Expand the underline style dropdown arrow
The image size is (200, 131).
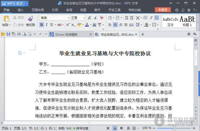pyautogui.click(x=55, y=25)
